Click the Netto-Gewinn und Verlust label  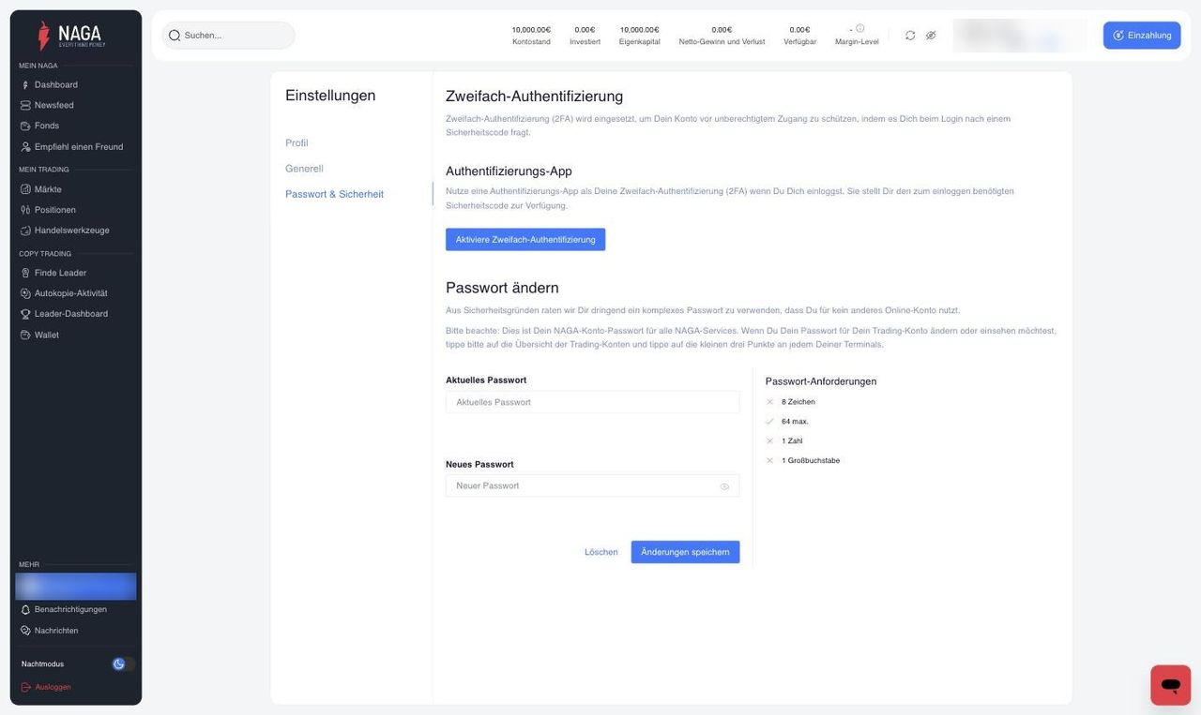coord(722,42)
